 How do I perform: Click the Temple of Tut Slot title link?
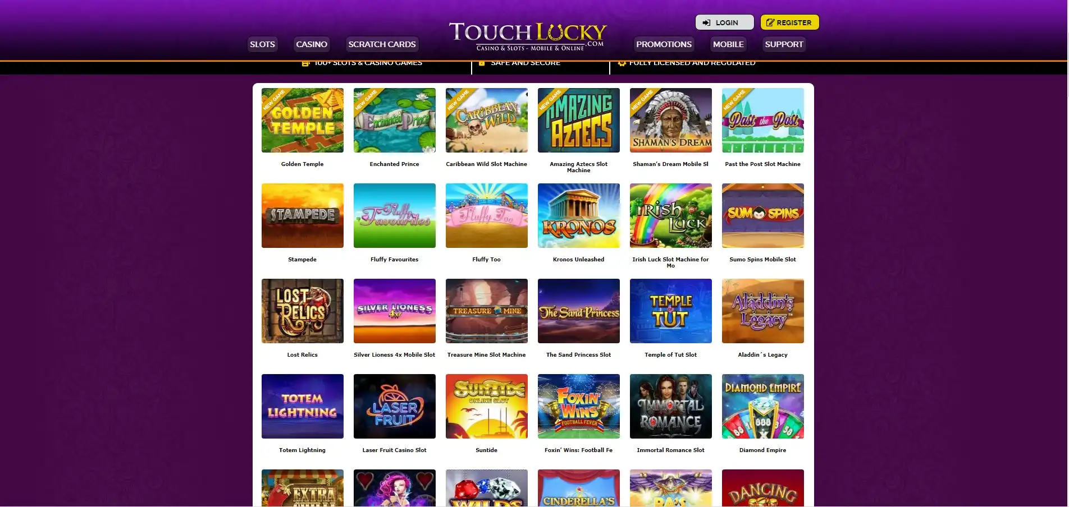670,355
